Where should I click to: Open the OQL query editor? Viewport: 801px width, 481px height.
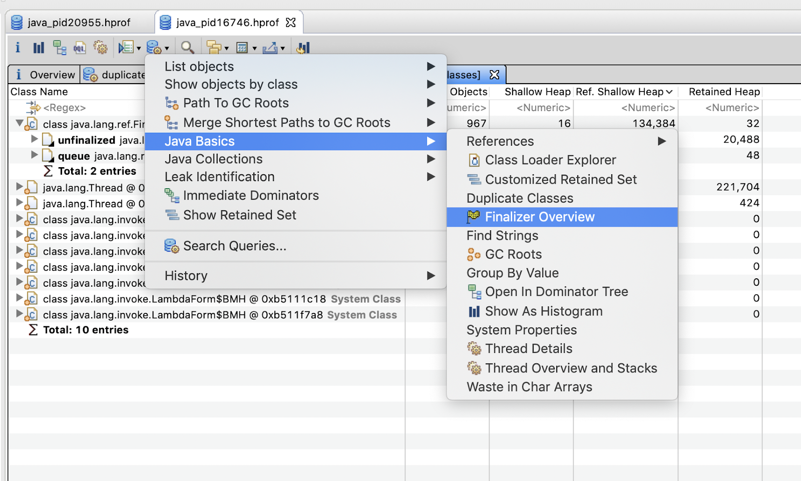click(x=80, y=47)
